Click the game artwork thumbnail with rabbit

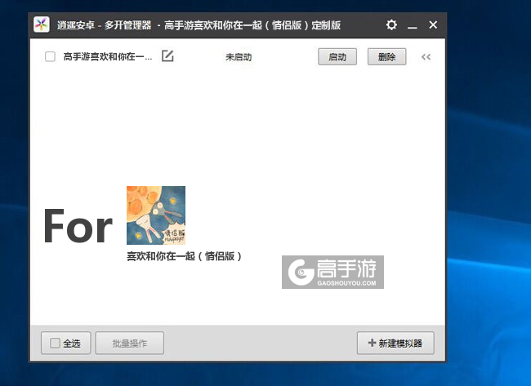click(x=156, y=215)
